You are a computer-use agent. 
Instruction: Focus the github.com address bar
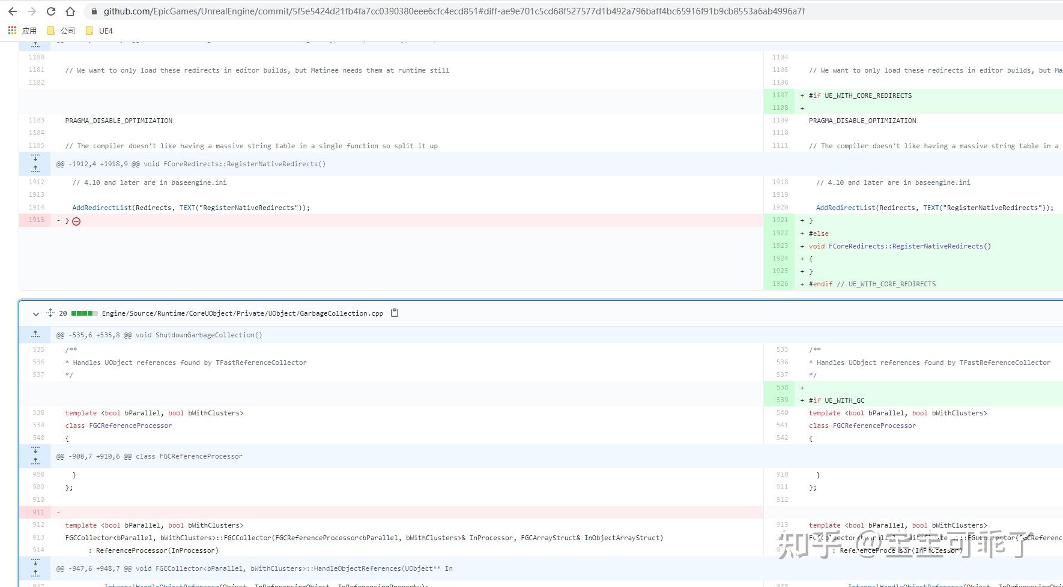(x=454, y=11)
